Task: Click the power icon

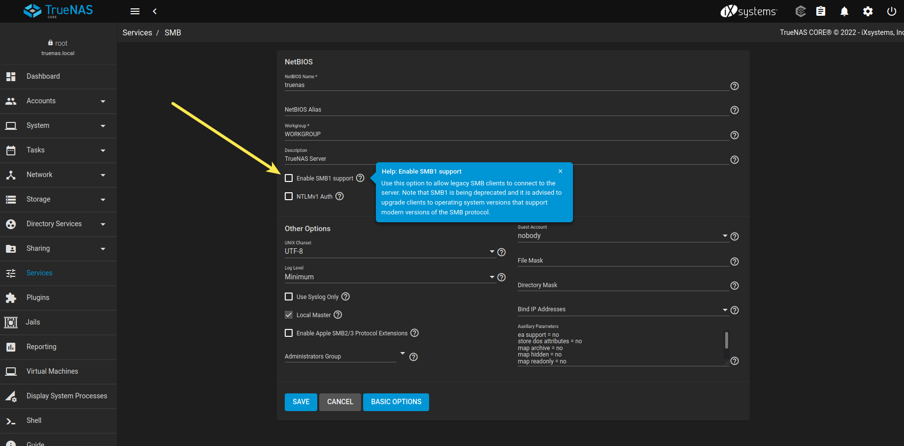Action: (892, 11)
